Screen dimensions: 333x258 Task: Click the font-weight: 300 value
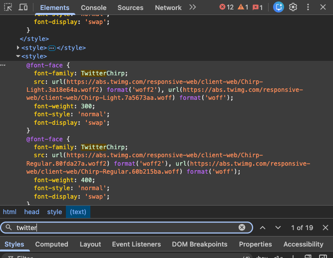(86, 106)
